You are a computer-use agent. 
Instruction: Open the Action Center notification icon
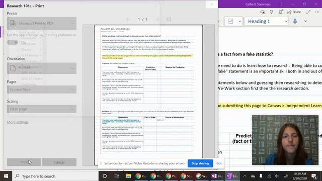coord(314,176)
